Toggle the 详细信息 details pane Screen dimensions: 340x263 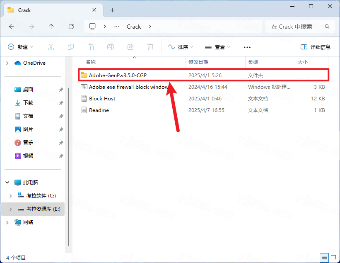tap(316, 47)
